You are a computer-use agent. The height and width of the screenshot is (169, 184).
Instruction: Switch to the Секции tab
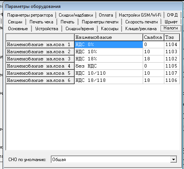15,22
